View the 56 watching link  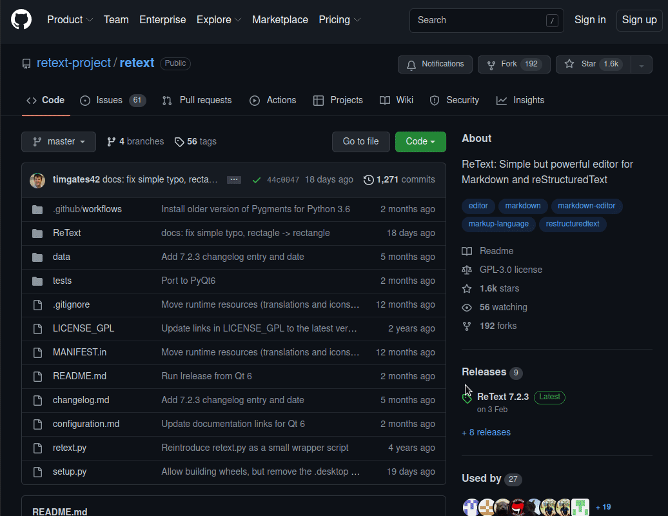point(495,307)
